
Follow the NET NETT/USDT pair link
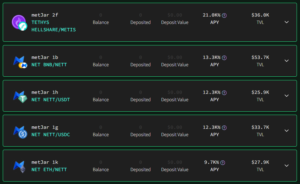tap(51, 100)
